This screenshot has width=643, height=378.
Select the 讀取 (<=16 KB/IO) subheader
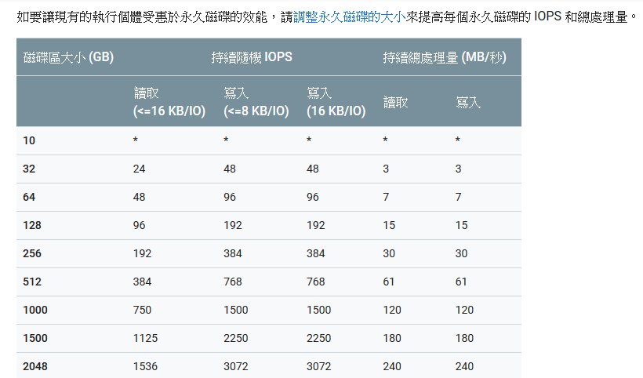coord(169,102)
